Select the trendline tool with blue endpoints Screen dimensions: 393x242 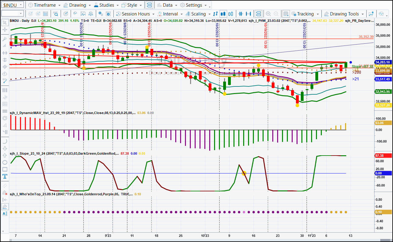coord(5,81)
